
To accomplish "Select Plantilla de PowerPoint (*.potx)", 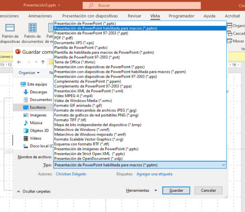I will [x=140, y=48].
